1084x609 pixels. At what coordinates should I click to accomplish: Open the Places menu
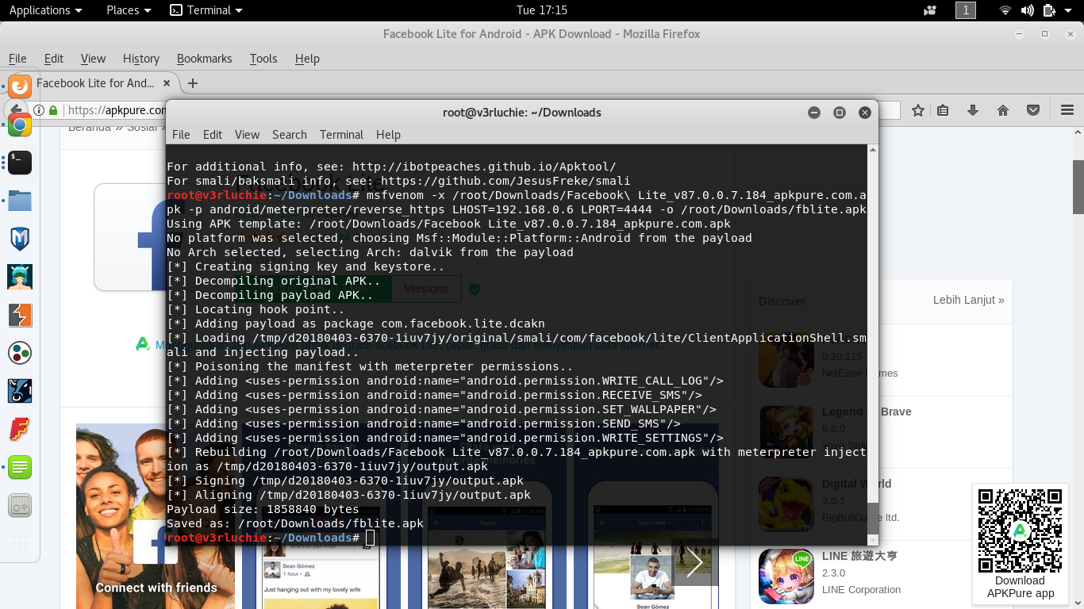pos(129,10)
